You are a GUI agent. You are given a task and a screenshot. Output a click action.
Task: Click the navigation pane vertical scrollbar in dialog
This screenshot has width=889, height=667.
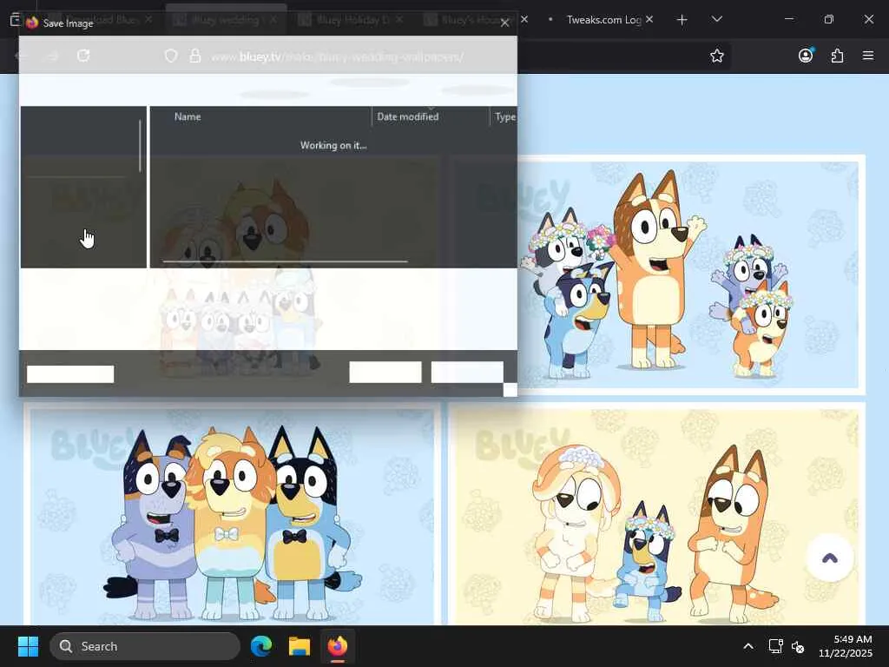coord(140,145)
